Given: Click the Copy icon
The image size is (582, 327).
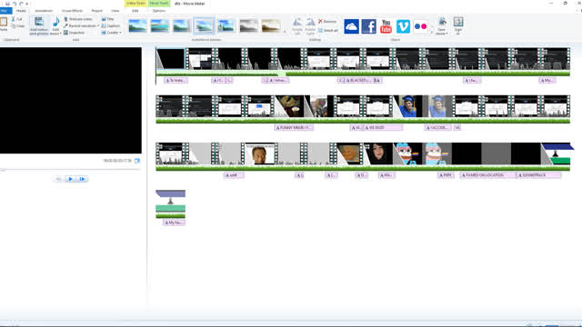Looking at the screenshot, I should click(x=14, y=26).
